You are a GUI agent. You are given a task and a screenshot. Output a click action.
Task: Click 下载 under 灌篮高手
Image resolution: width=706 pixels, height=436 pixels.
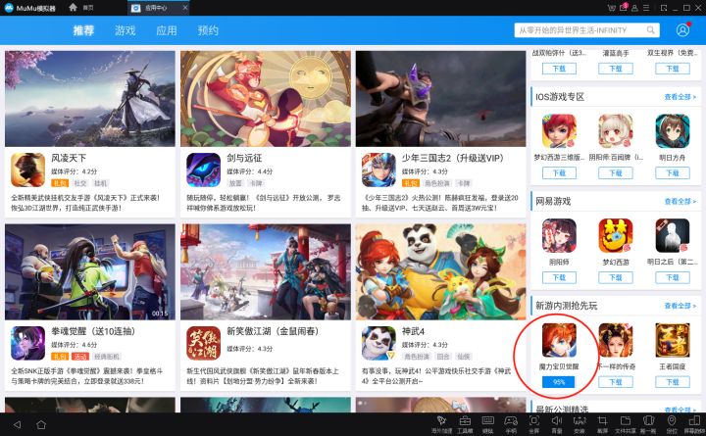pos(616,69)
